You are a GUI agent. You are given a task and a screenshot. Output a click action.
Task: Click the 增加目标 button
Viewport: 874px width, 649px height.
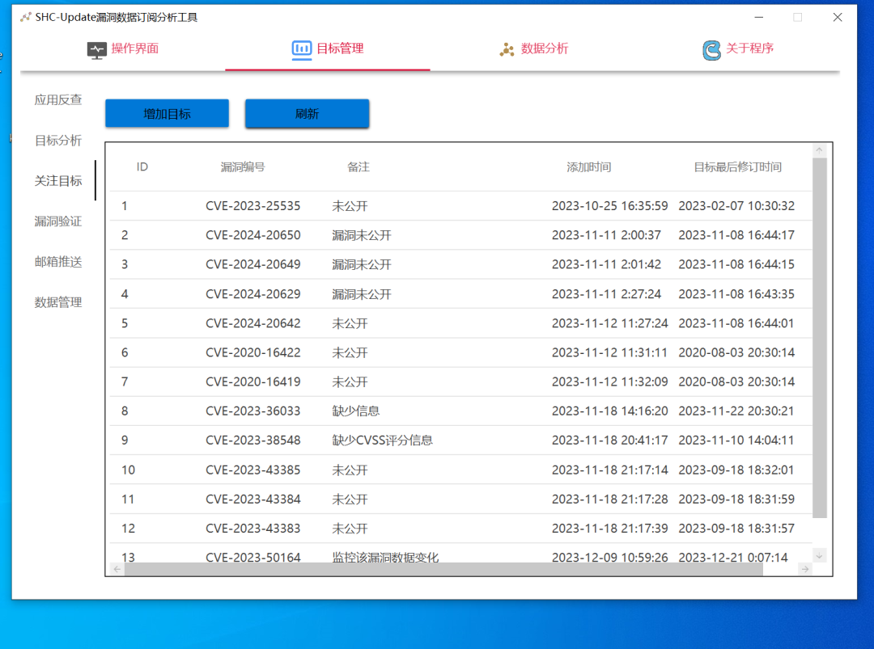point(168,113)
